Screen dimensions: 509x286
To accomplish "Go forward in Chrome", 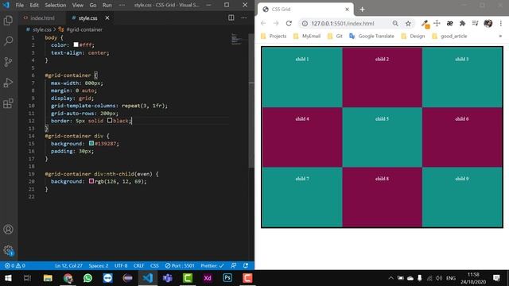I will (276, 23).
